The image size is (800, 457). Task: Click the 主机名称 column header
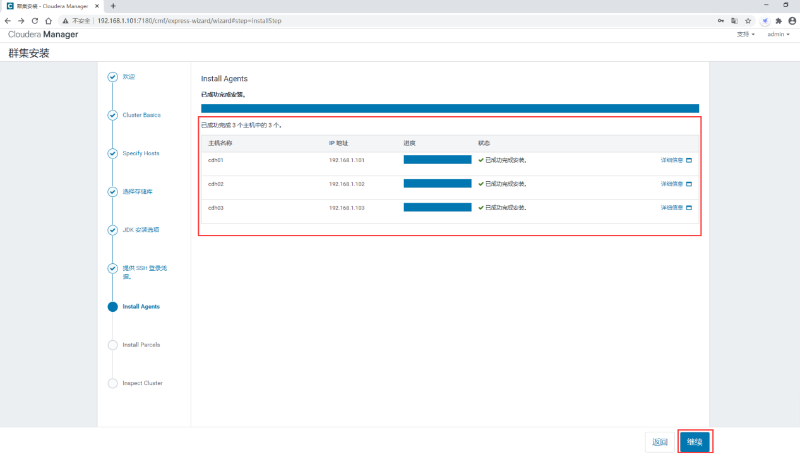pyautogui.click(x=220, y=143)
